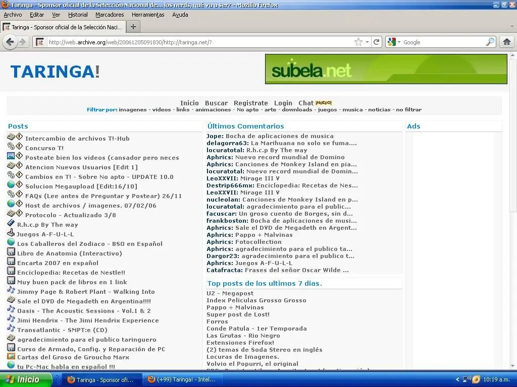Click the Inicio navigation link

(x=189, y=103)
